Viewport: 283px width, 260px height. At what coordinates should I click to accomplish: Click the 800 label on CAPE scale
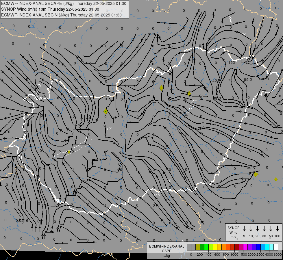point(226,255)
